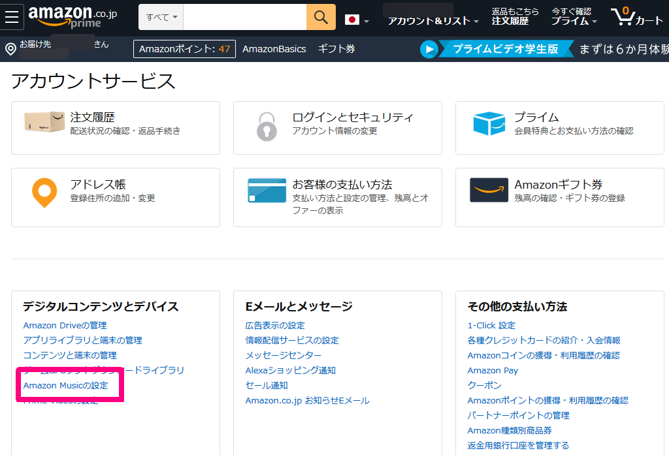Open 返品もこちら 注文履歴 in the header
The height and width of the screenshot is (455, 669).
(515, 16)
